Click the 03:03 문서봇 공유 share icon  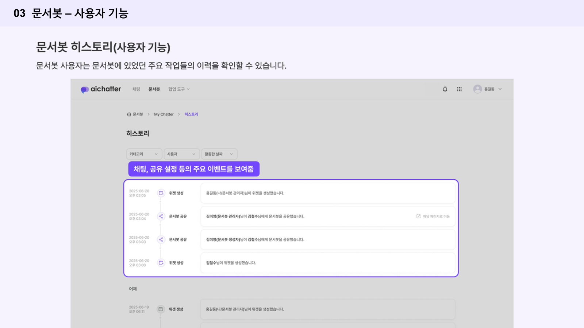(x=161, y=240)
